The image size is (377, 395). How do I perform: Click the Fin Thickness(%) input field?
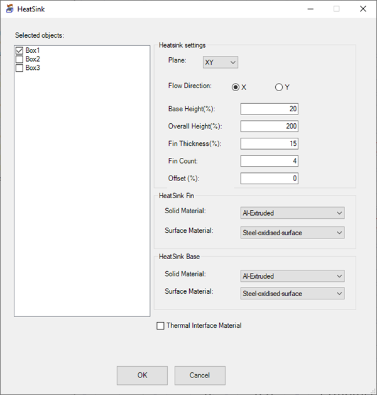coord(270,143)
